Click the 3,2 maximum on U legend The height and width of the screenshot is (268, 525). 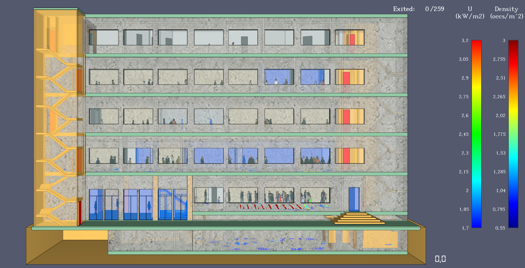point(465,40)
